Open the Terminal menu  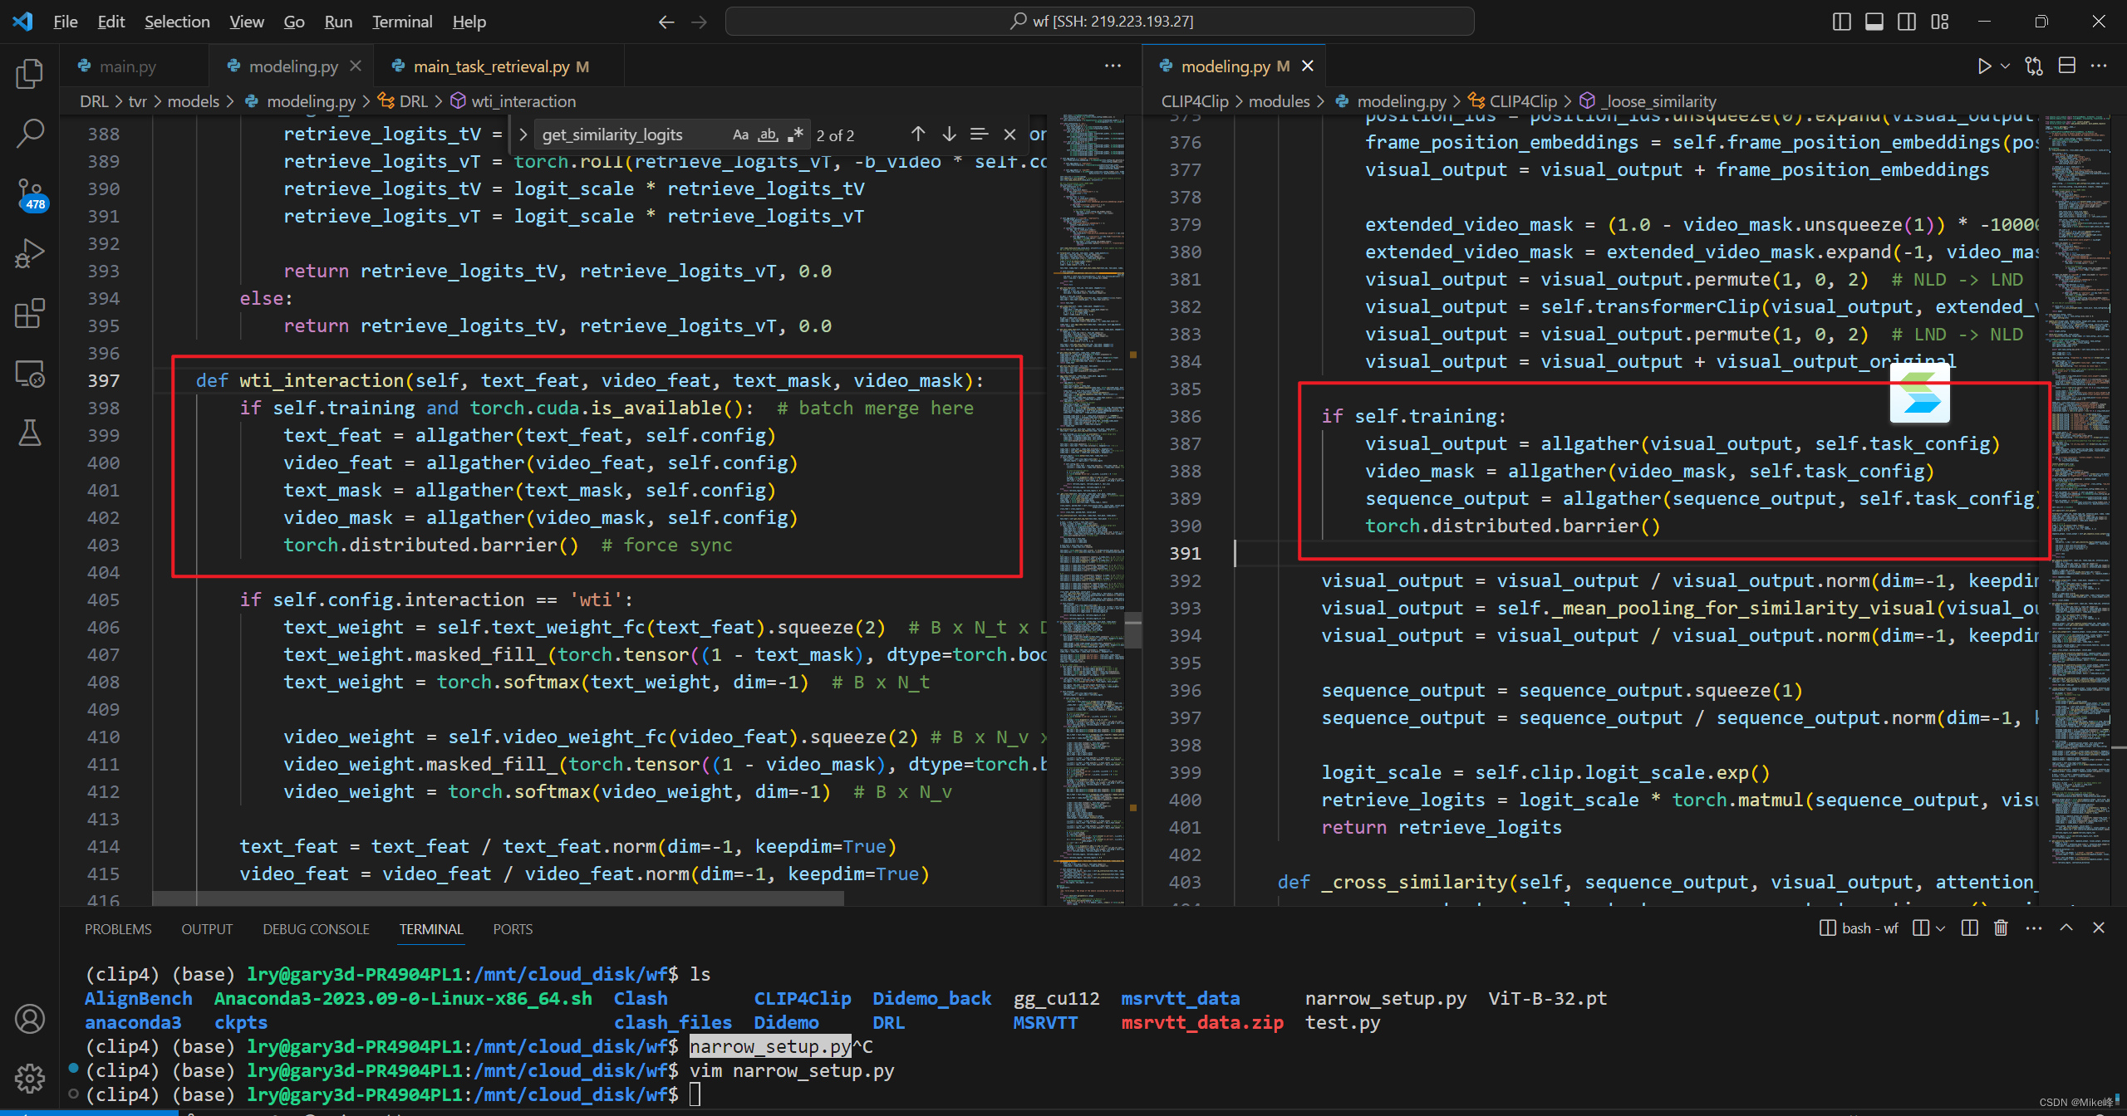402,22
